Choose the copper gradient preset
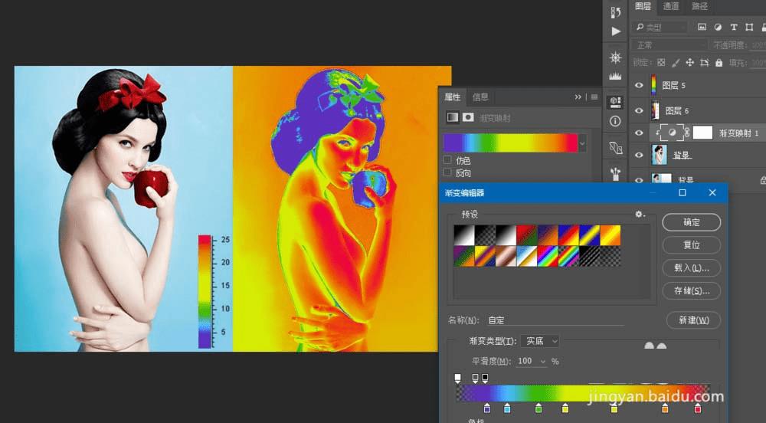This screenshot has width=766, height=423. pyautogui.click(x=506, y=256)
